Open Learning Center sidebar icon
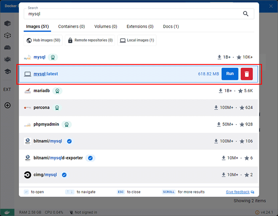Image resolution: width=278 pixels, height=216 pixels. [8, 72]
